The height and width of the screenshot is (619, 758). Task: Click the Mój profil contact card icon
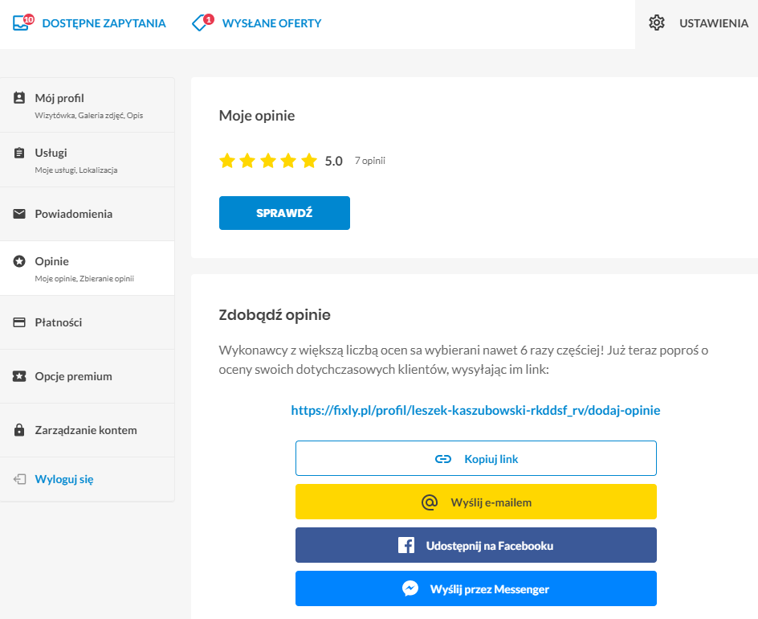coord(19,98)
